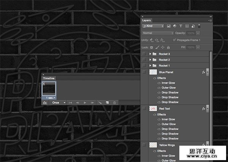Click the pixel layer filter icon
Viewport: 228px width, 162px height.
click(169, 26)
